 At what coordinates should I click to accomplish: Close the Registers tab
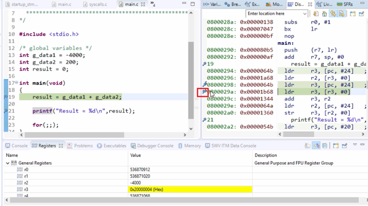61,146
